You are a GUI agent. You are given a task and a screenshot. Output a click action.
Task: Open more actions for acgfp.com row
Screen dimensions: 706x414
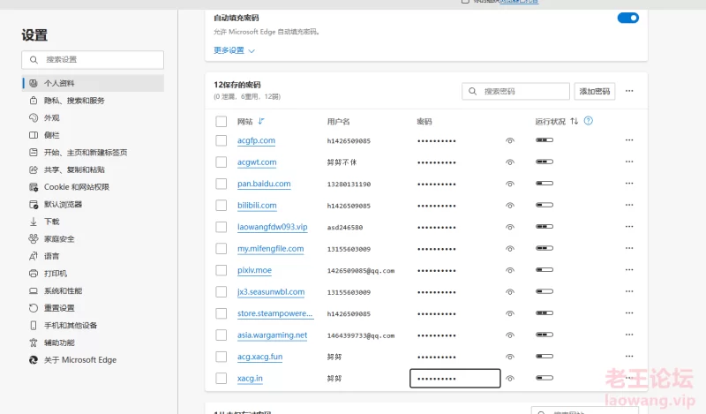[629, 140]
